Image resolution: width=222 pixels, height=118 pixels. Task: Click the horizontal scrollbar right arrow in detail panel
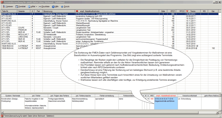[217, 112]
